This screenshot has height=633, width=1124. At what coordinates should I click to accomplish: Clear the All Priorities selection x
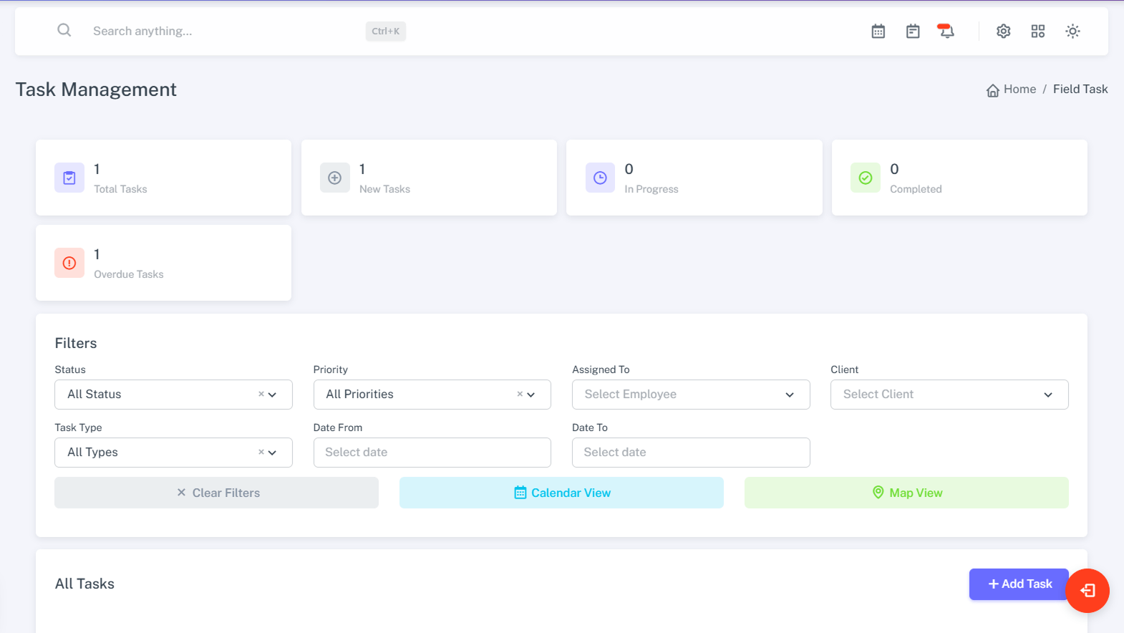(x=520, y=394)
